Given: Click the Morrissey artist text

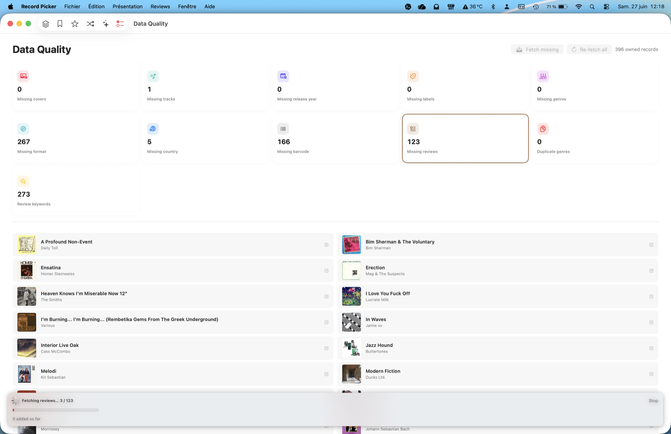Looking at the screenshot, I should pyautogui.click(x=50, y=429).
